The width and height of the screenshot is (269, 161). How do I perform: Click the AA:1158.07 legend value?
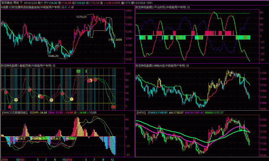tap(176, 113)
